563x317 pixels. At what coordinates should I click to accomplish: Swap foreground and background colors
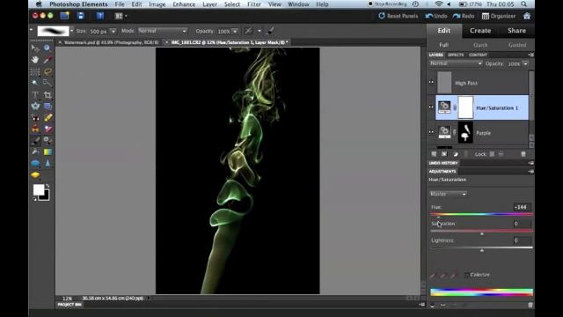tap(48, 186)
